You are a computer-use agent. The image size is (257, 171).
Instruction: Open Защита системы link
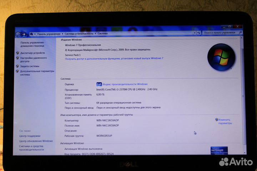coord(30,66)
